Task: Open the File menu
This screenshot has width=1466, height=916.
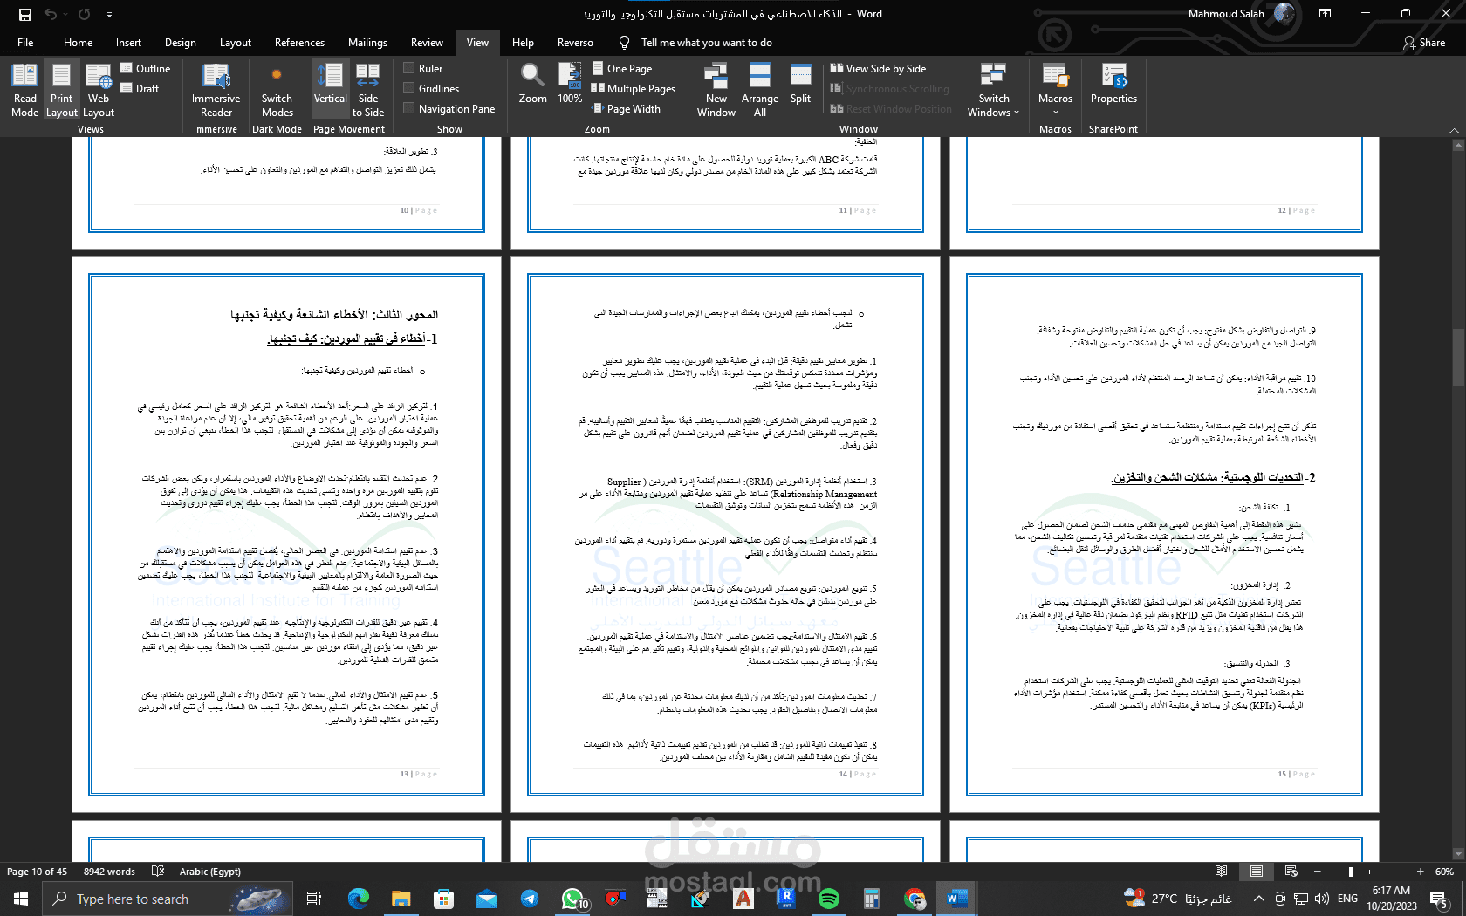Action: (x=25, y=42)
